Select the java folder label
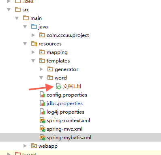The width and height of the screenshot is (161, 155). (43, 27)
